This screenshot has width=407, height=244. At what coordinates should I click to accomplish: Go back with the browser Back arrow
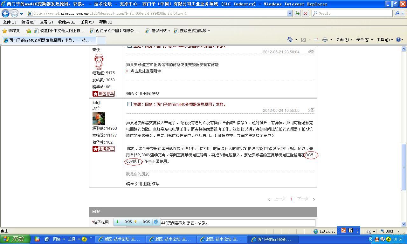click(x=6, y=13)
